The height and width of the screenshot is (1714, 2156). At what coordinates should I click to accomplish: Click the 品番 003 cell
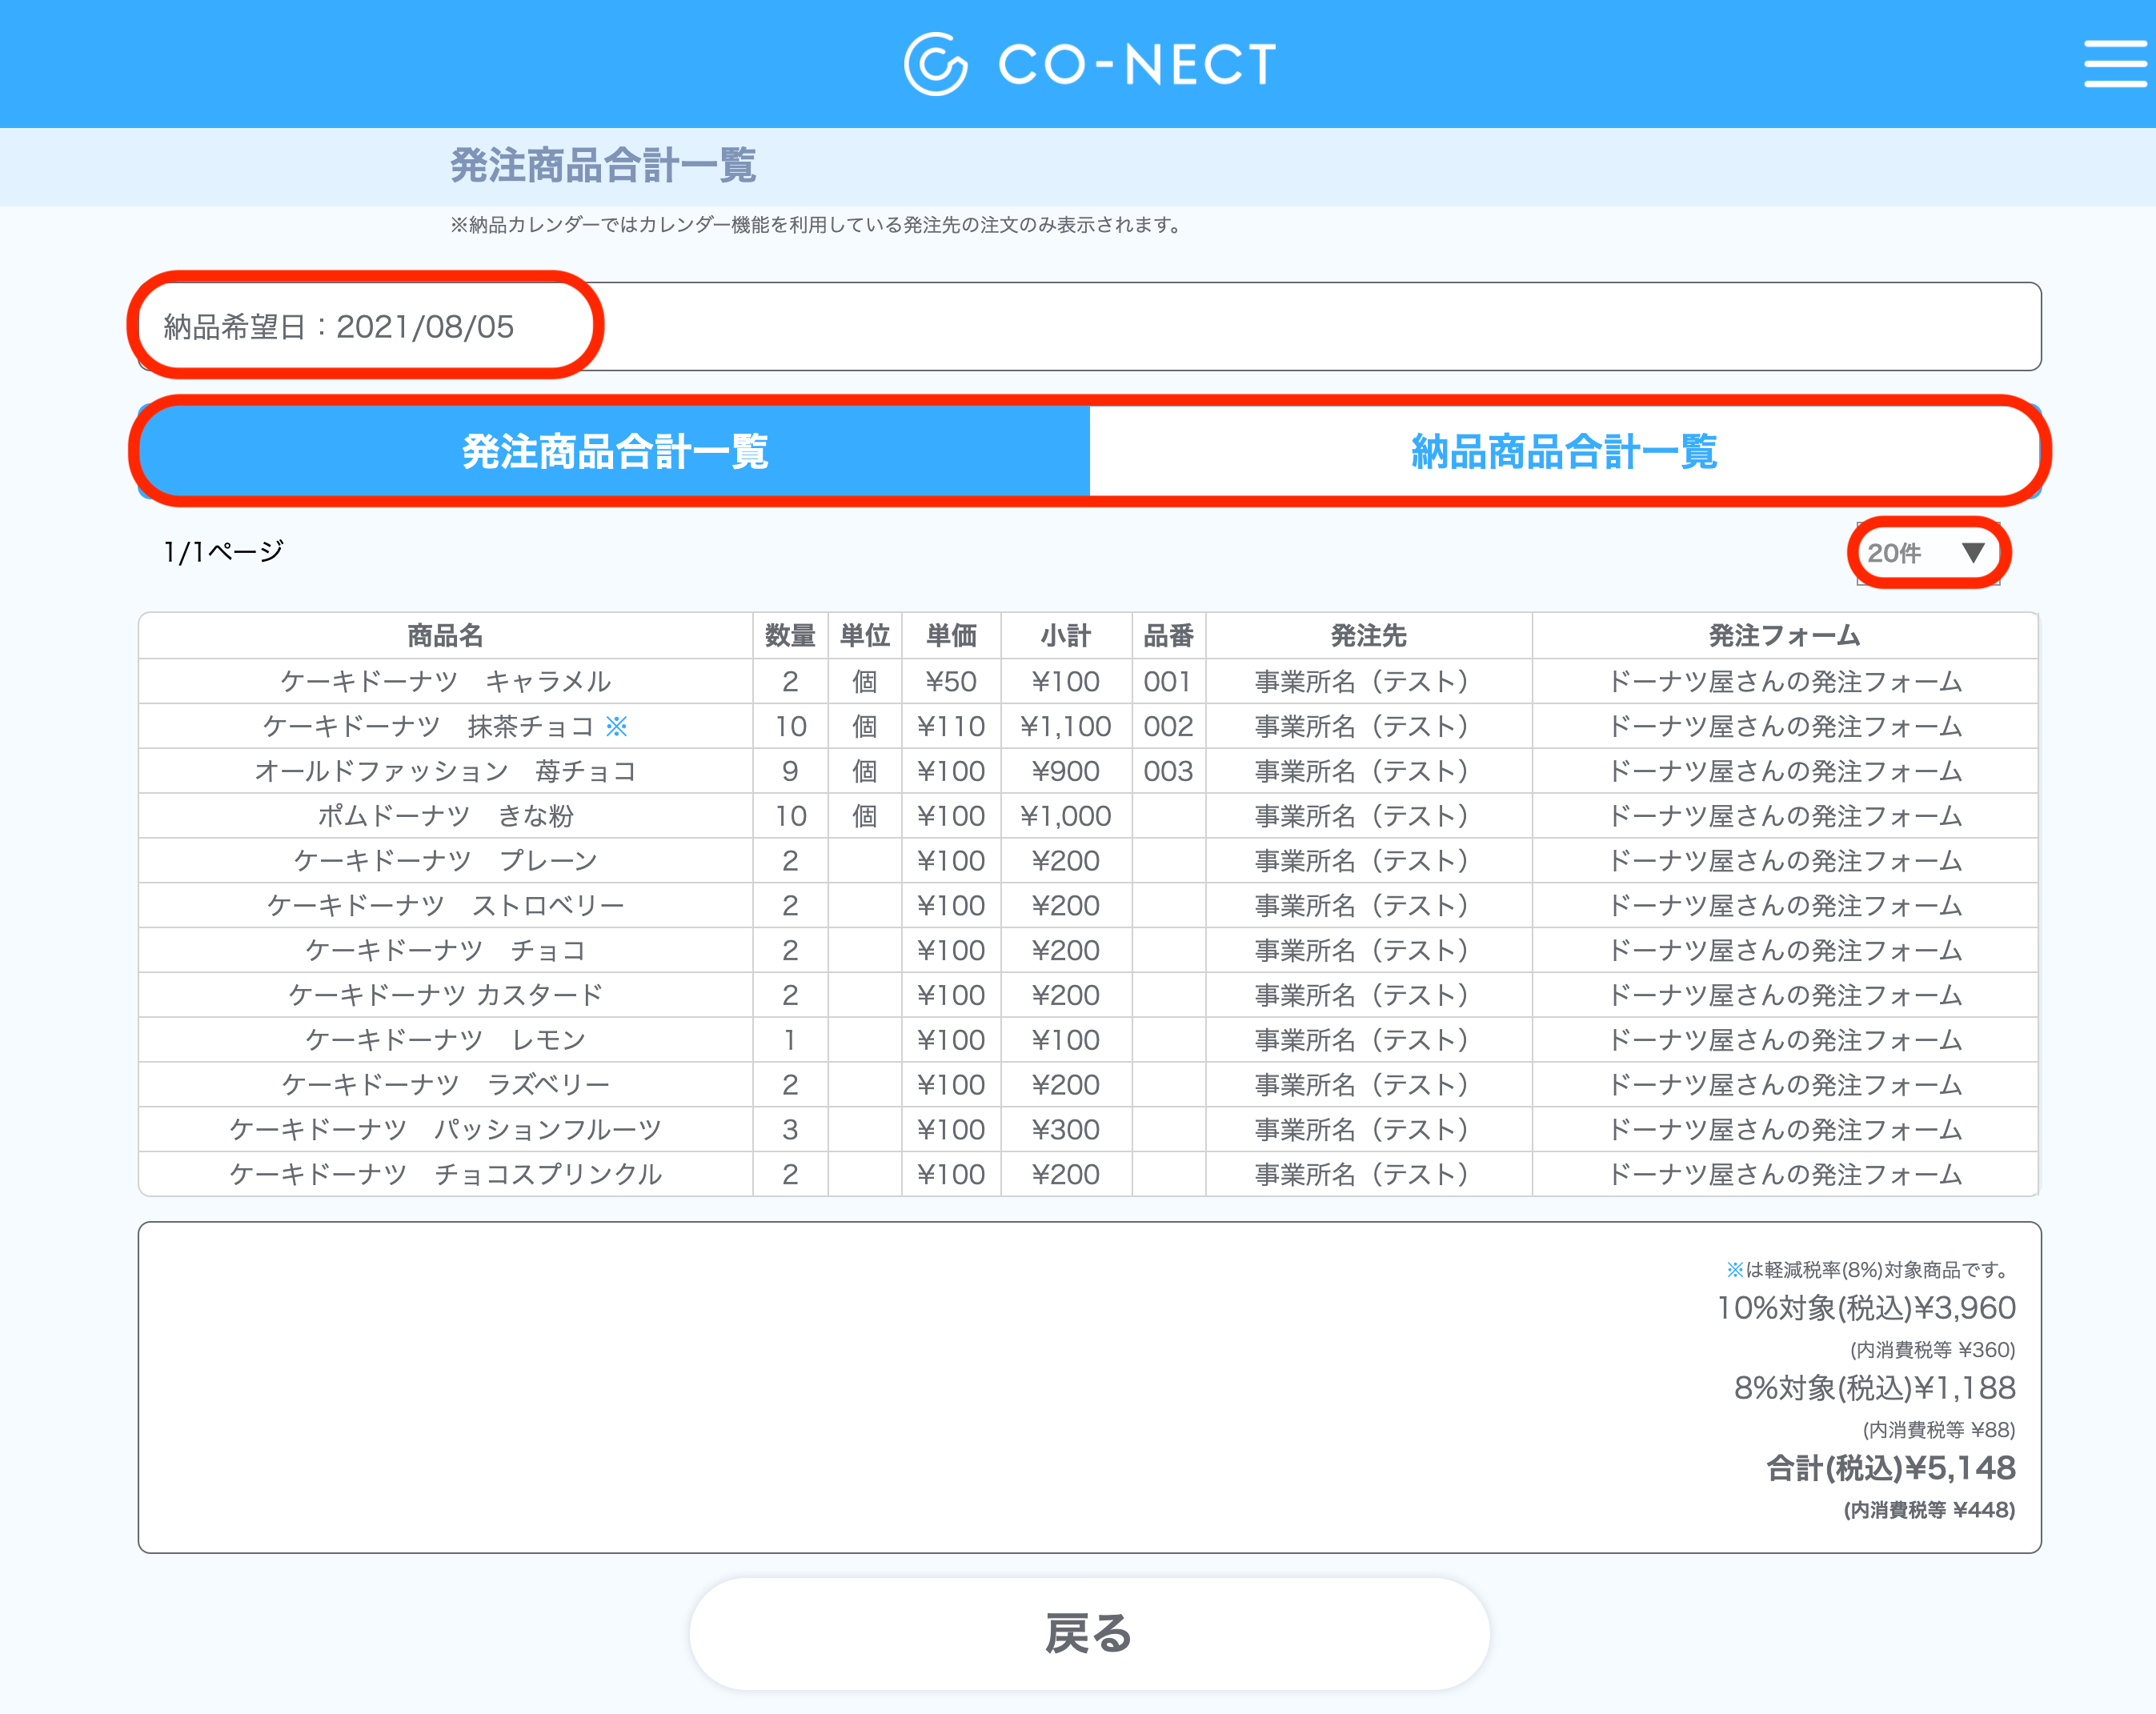(1168, 771)
